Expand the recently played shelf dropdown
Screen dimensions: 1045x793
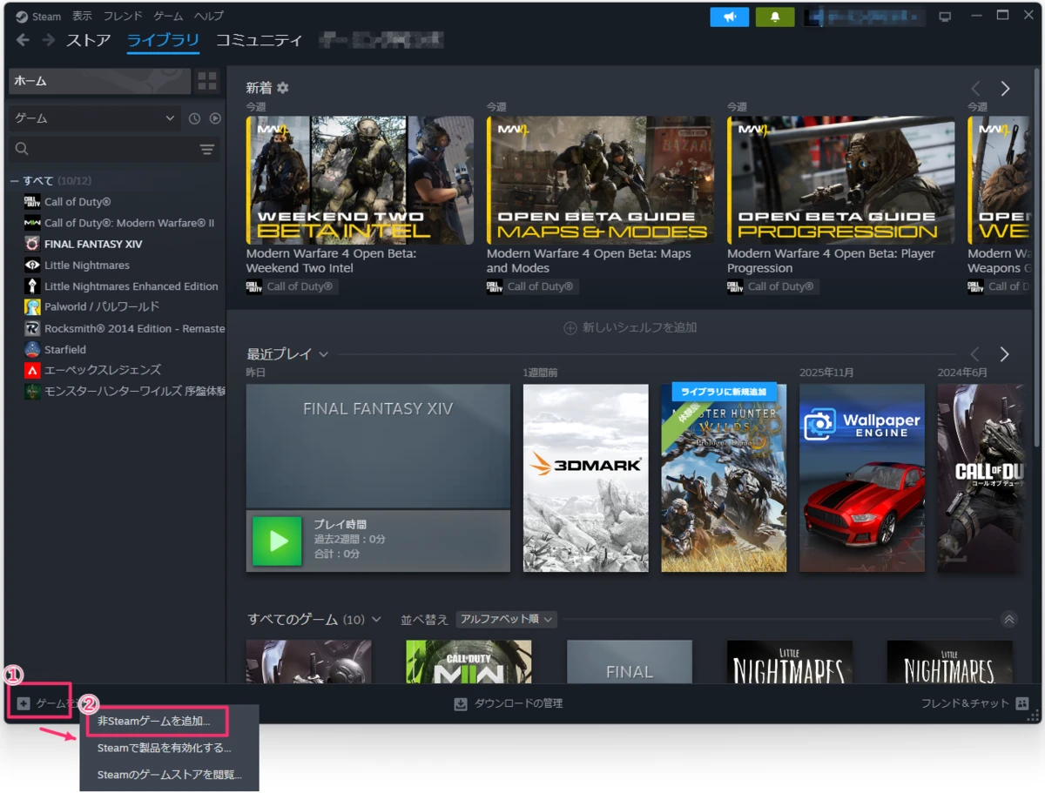[324, 354]
